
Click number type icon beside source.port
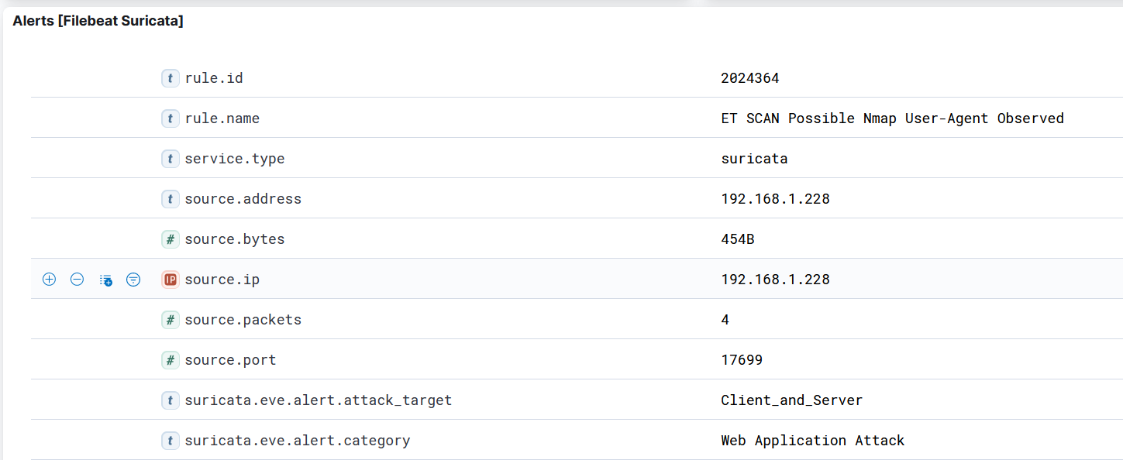(x=171, y=360)
